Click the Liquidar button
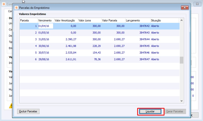203x121 pixels. tap(150, 111)
